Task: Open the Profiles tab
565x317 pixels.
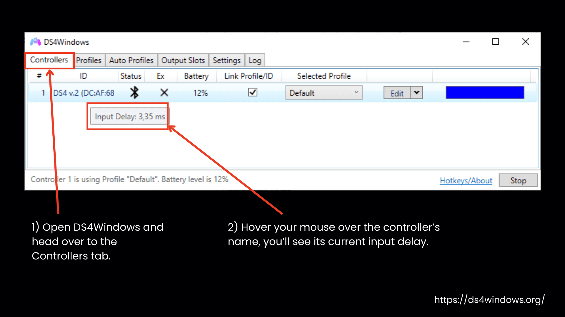Action: coord(89,60)
